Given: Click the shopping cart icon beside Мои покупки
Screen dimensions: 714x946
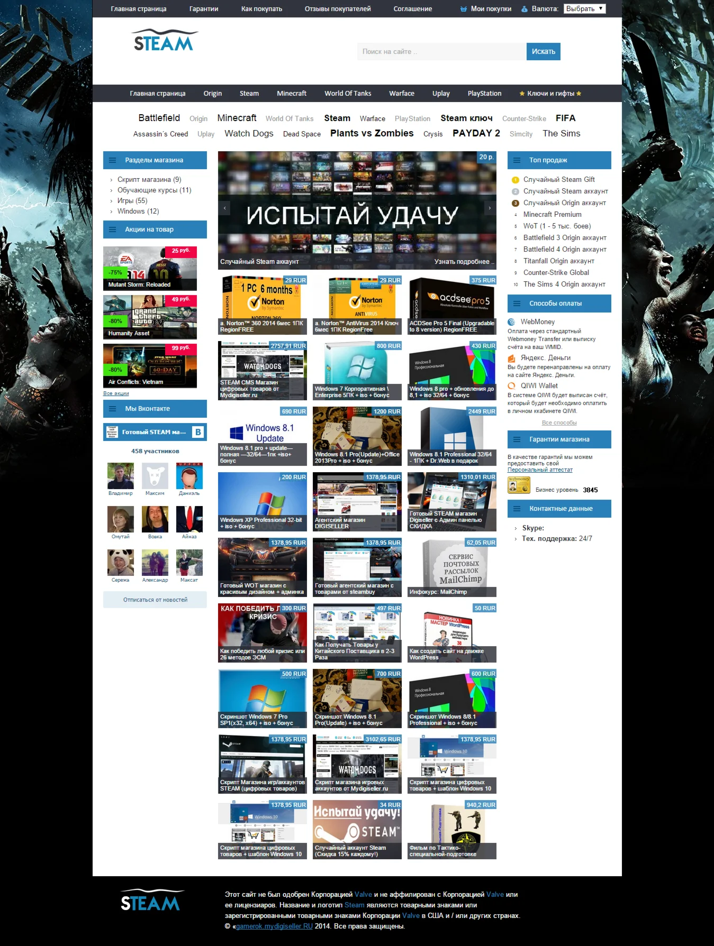Looking at the screenshot, I should click(x=464, y=9).
